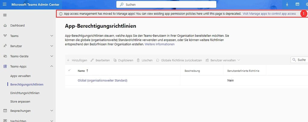
Task: Click the download icon in header
Action: (x=287, y=4)
